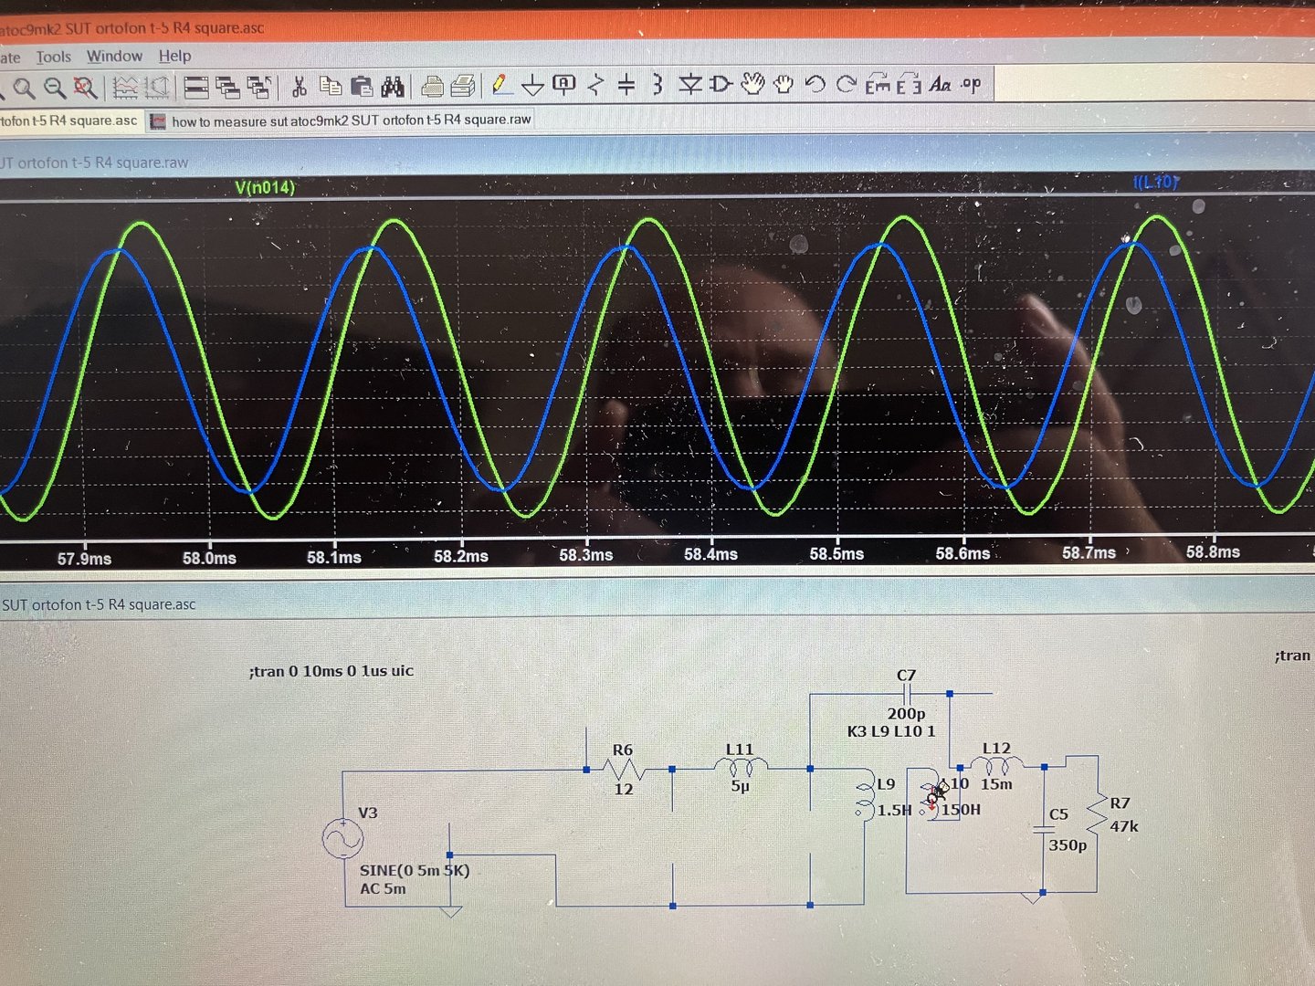Open the SPICE directive .op tool

(971, 84)
